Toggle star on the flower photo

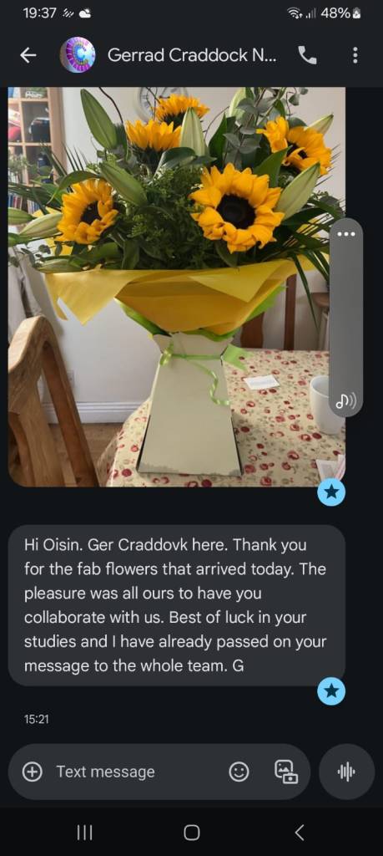click(331, 492)
